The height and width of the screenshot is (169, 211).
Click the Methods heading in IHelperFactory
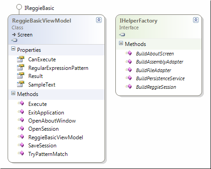pyautogui.click(x=136, y=44)
